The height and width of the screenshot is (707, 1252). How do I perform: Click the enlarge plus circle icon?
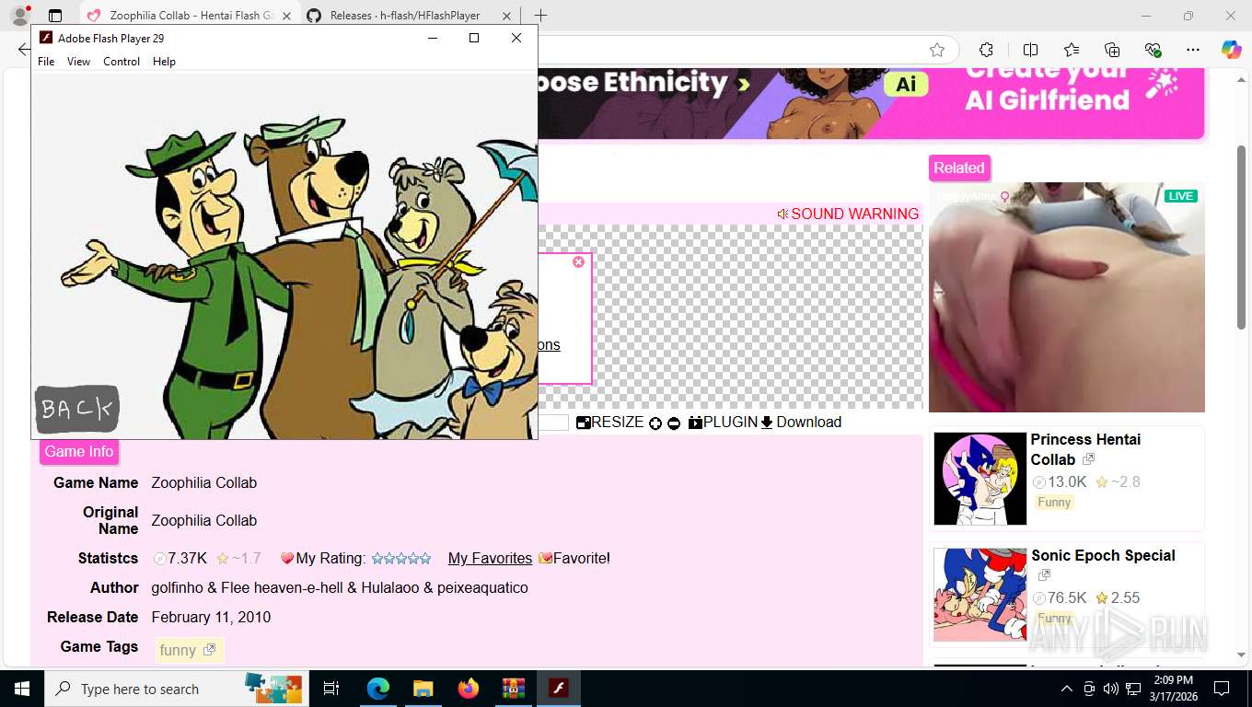(655, 423)
